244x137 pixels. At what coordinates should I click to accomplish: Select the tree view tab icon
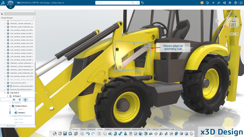[2, 14]
